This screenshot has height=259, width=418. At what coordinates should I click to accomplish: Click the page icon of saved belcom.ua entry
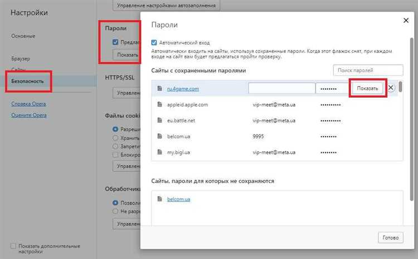pyautogui.click(x=159, y=136)
